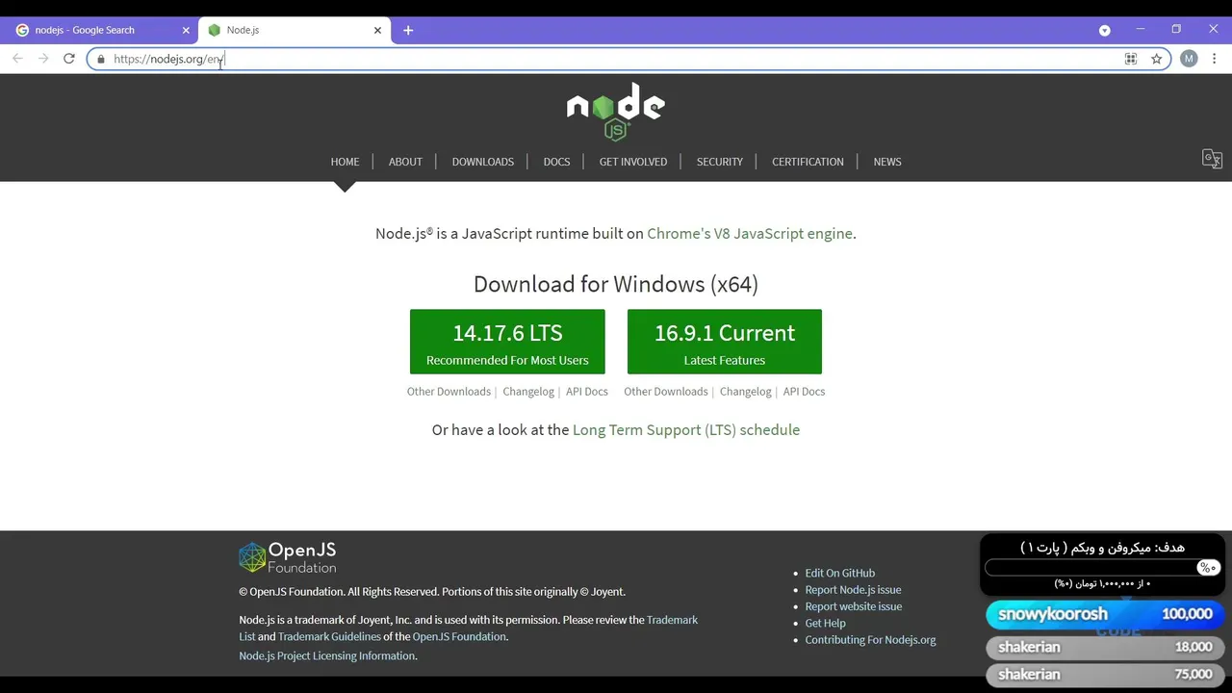Open ABOUT navigation item
1232x693 pixels.
tap(405, 162)
